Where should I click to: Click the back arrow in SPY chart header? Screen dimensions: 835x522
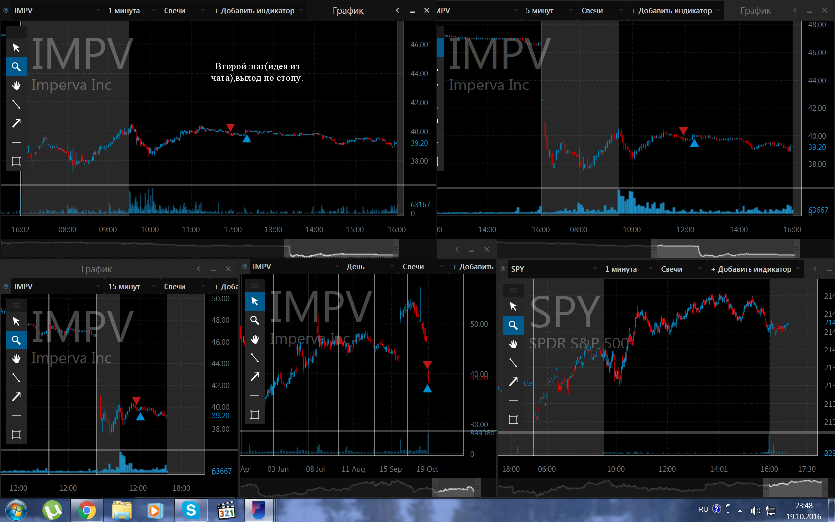pyautogui.click(x=815, y=269)
